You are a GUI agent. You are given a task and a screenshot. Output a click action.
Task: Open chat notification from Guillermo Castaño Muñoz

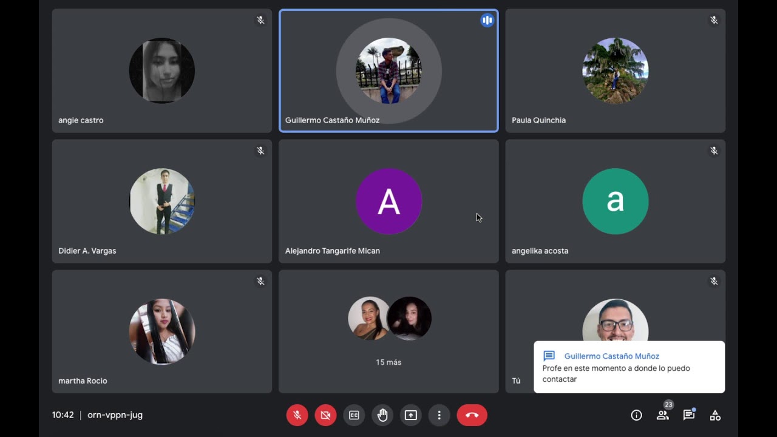tap(629, 367)
